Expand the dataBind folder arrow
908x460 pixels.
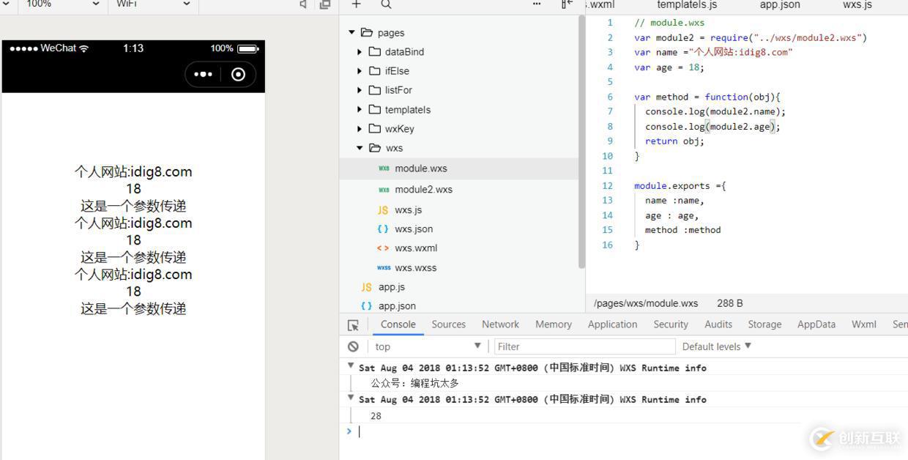[x=360, y=52]
